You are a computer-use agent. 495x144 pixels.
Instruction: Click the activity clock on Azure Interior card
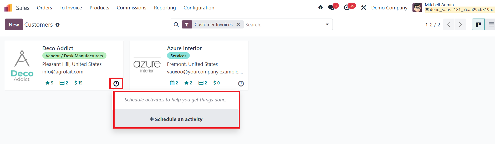(x=241, y=84)
